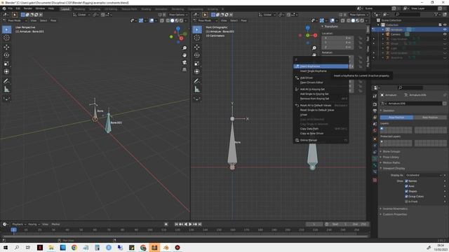Toggle the Names checkbox under Show

[x=406, y=181]
